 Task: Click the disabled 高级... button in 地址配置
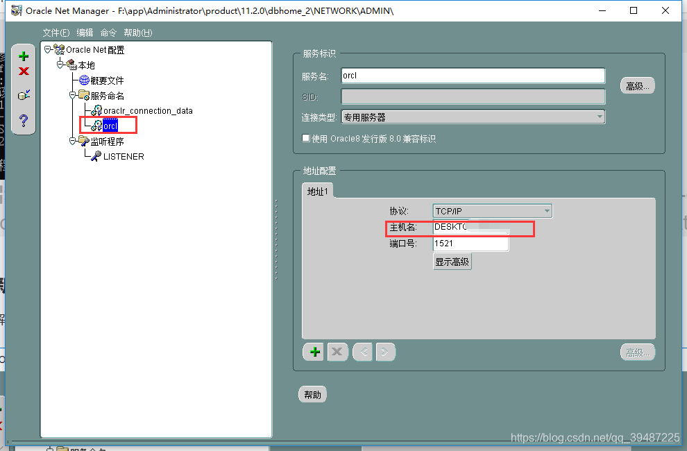(638, 352)
